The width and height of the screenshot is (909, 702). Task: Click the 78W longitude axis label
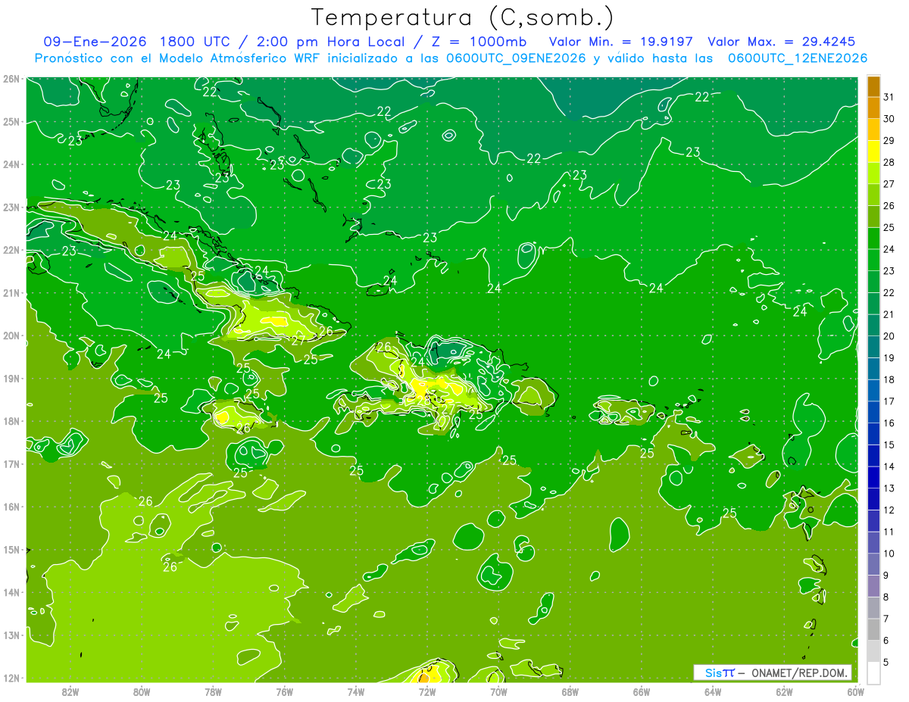(x=213, y=691)
